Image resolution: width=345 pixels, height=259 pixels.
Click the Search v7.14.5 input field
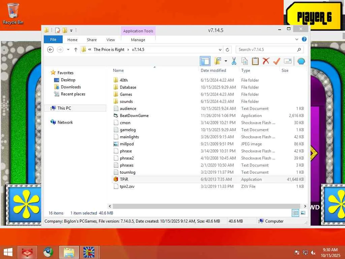270,50
